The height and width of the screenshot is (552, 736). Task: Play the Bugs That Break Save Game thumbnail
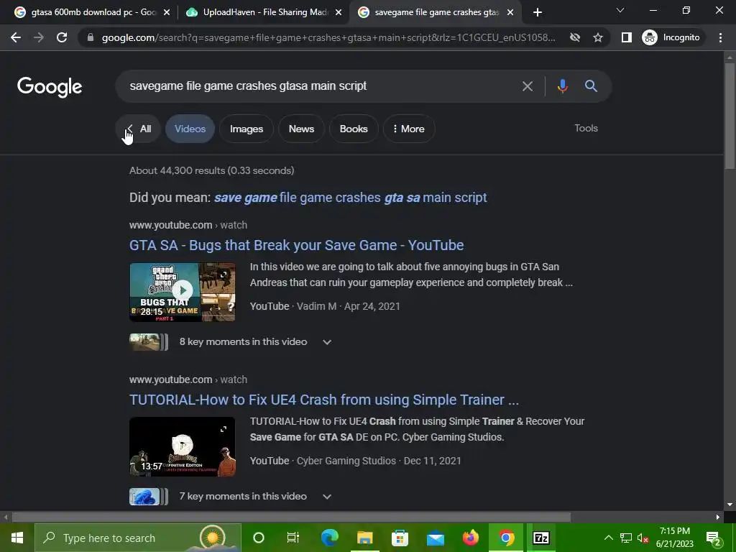pos(183,292)
